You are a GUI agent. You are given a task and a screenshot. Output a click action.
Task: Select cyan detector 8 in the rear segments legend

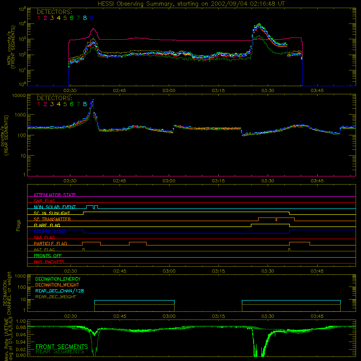[x=85, y=104]
